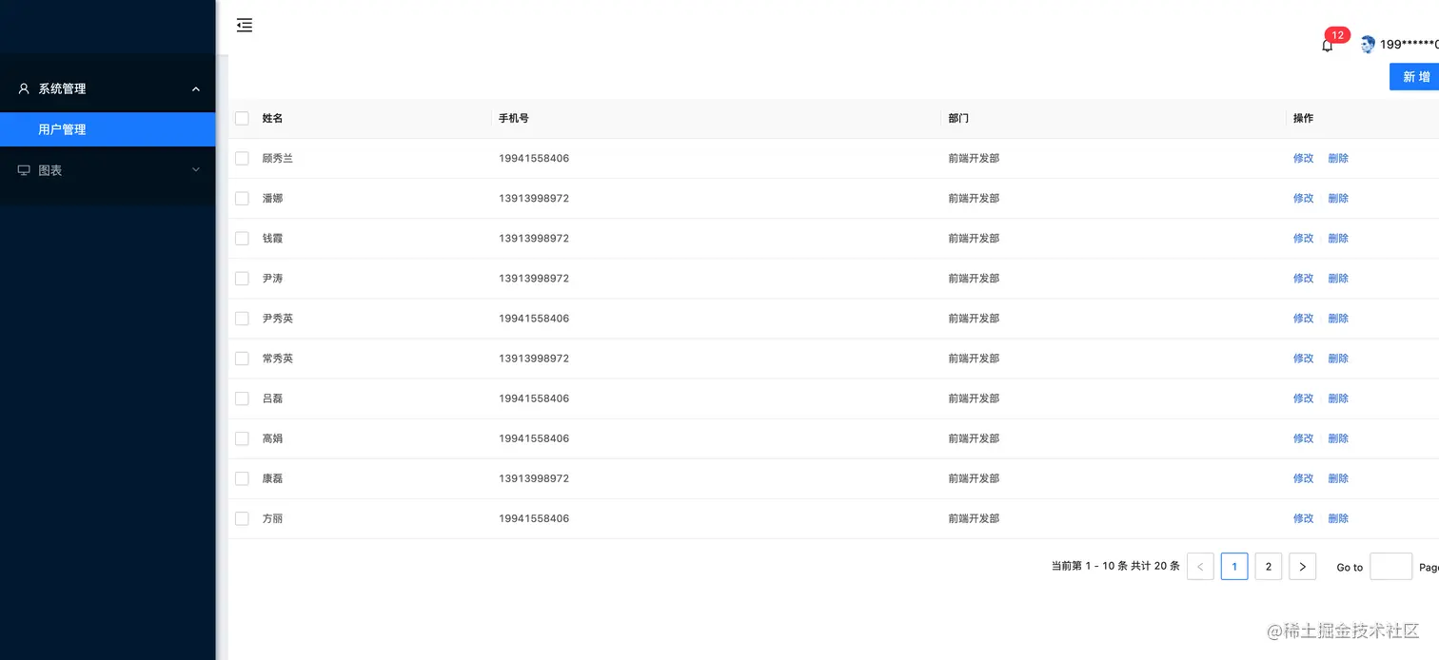Click the sidebar collapse menu icon
This screenshot has width=1439, height=660.
(x=245, y=26)
